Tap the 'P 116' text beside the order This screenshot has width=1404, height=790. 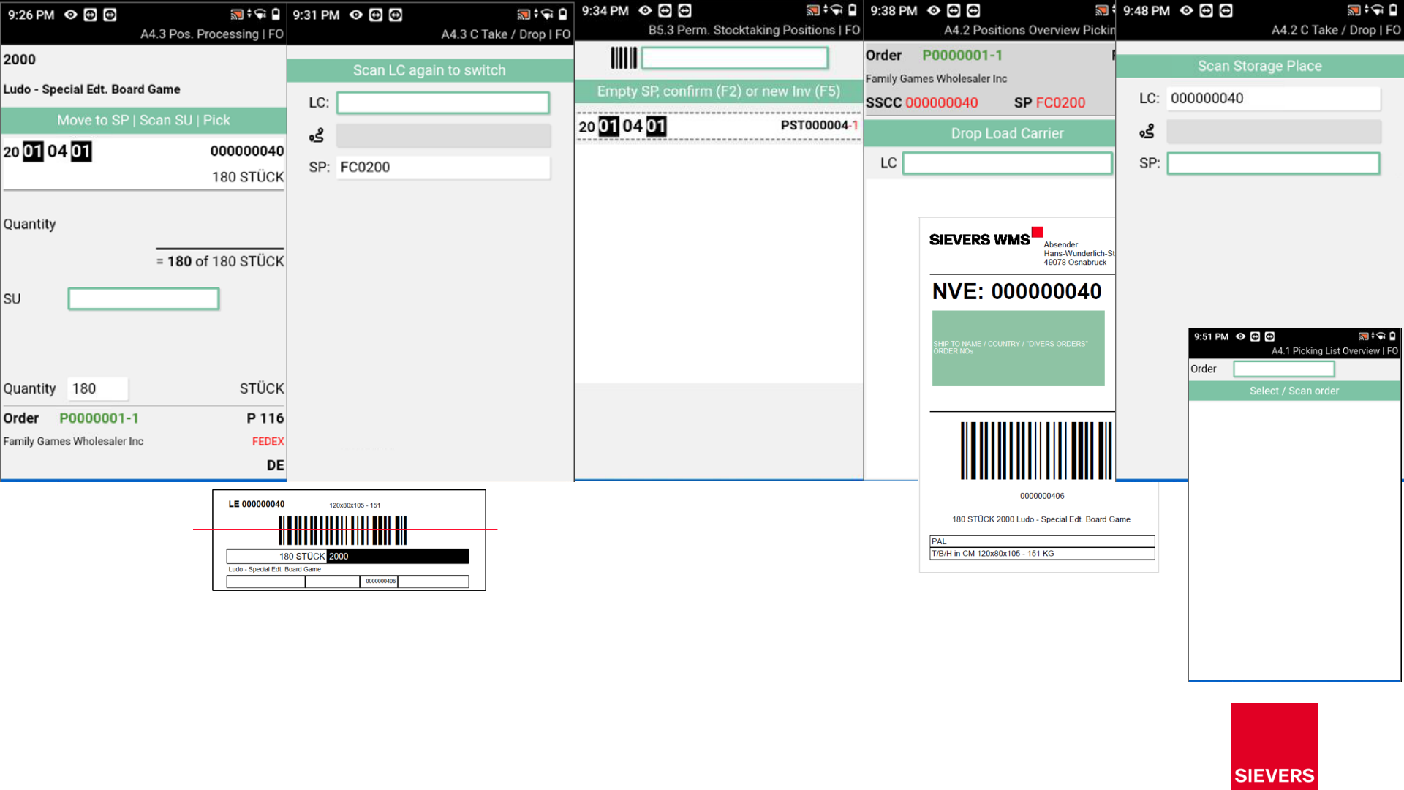(x=265, y=418)
